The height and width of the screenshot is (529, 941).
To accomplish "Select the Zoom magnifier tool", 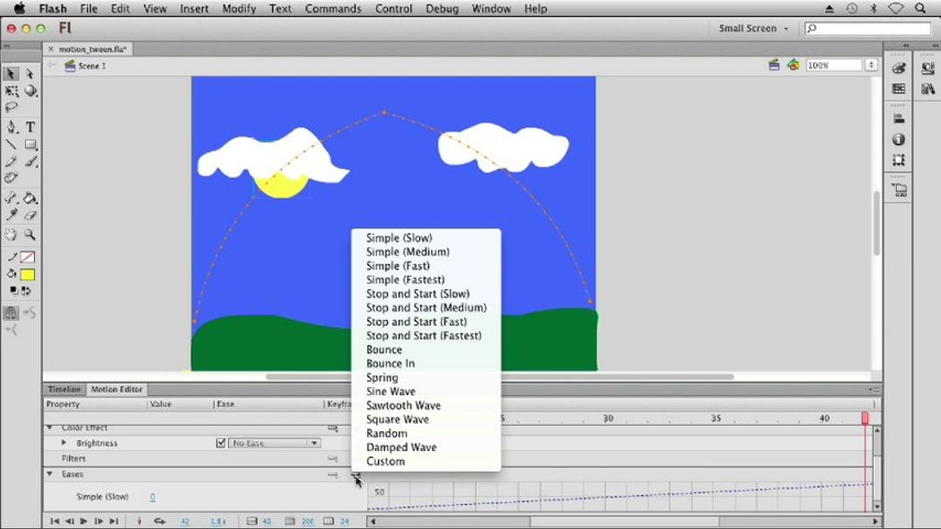I will (x=30, y=235).
